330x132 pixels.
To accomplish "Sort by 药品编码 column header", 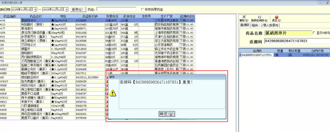I will point(10,16).
